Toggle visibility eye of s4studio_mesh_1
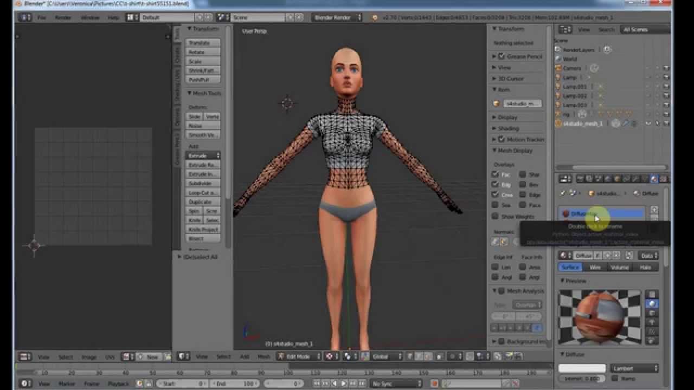 point(648,123)
